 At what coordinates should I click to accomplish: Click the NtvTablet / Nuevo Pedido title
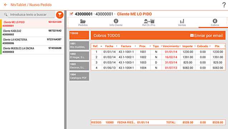(31, 5)
